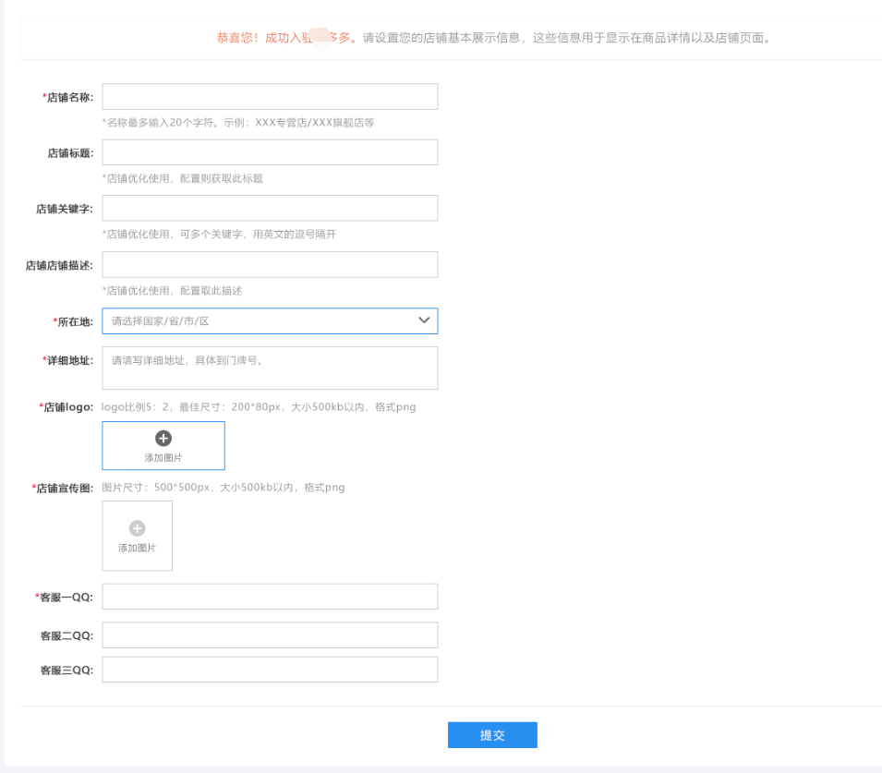The width and height of the screenshot is (882, 773).
Task: Focus the 客服一QQ input field
Action: [x=270, y=597]
